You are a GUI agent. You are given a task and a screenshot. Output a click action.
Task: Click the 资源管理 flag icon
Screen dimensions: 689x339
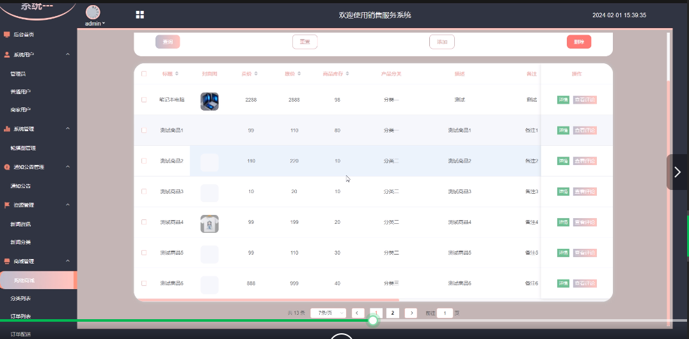pyautogui.click(x=6, y=205)
